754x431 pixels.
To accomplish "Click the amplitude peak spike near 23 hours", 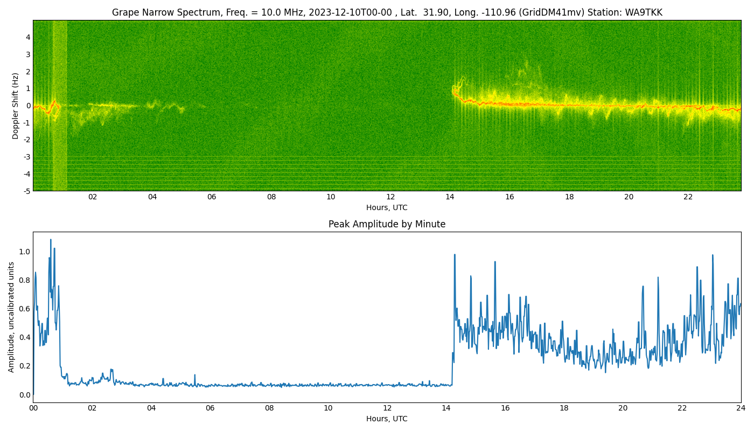I will (x=713, y=255).
